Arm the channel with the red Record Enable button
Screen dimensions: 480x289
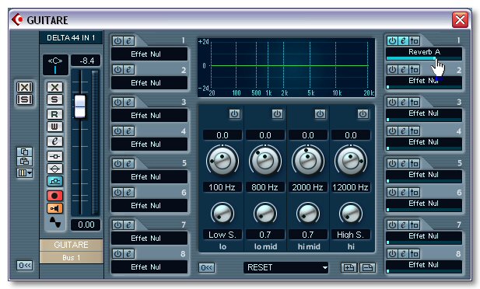54,196
